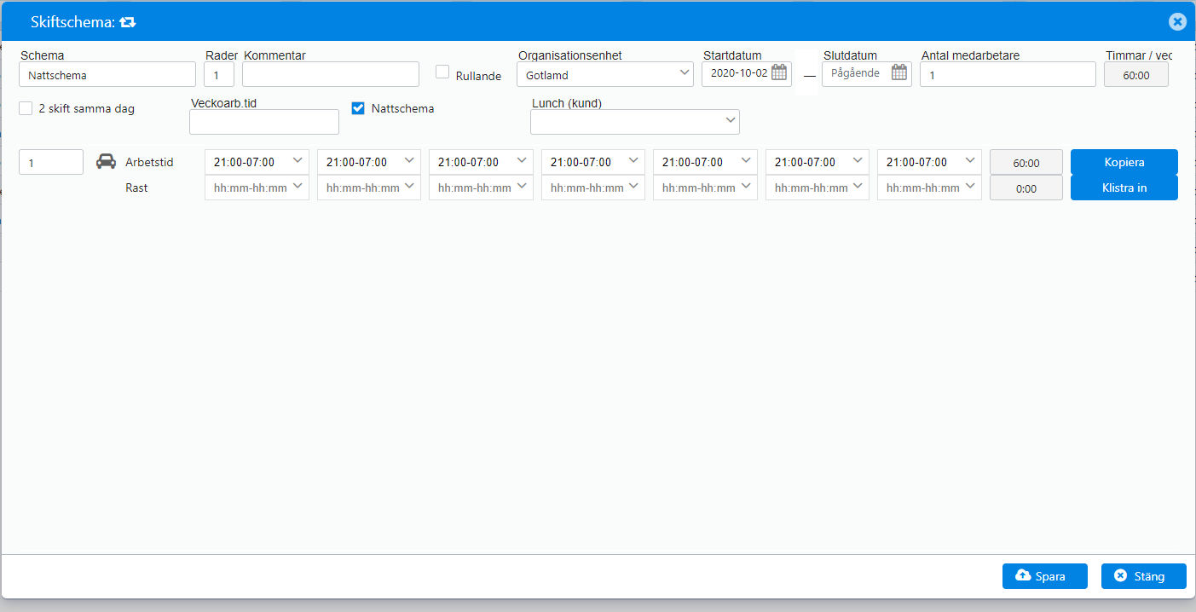
Task: Click the Organisationsenhet label text
Action: pyautogui.click(x=570, y=55)
